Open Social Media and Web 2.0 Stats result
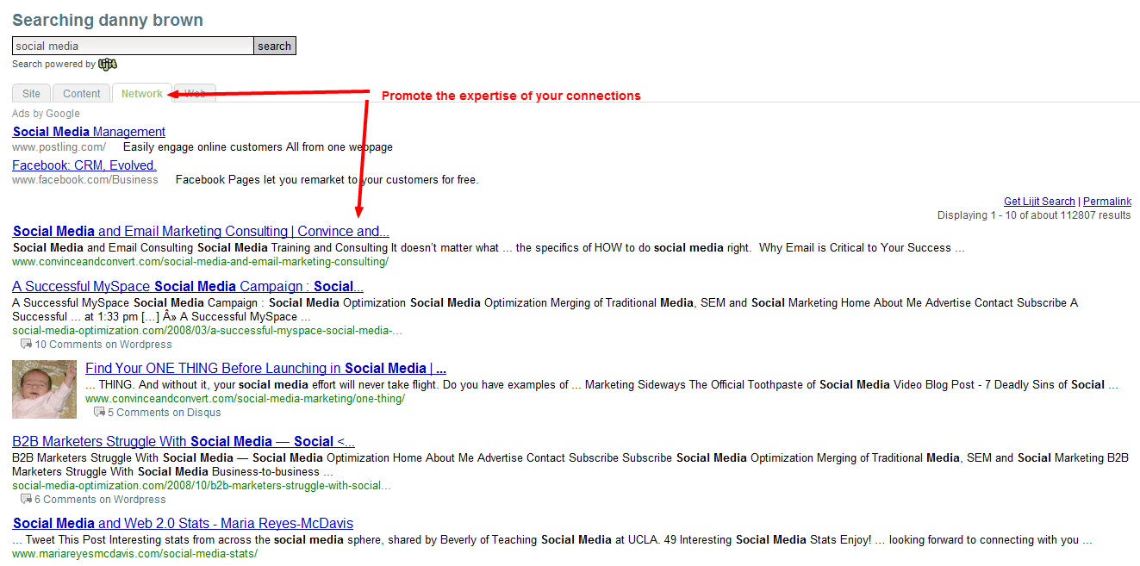This screenshot has width=1140, height=566. pos(183,523)
